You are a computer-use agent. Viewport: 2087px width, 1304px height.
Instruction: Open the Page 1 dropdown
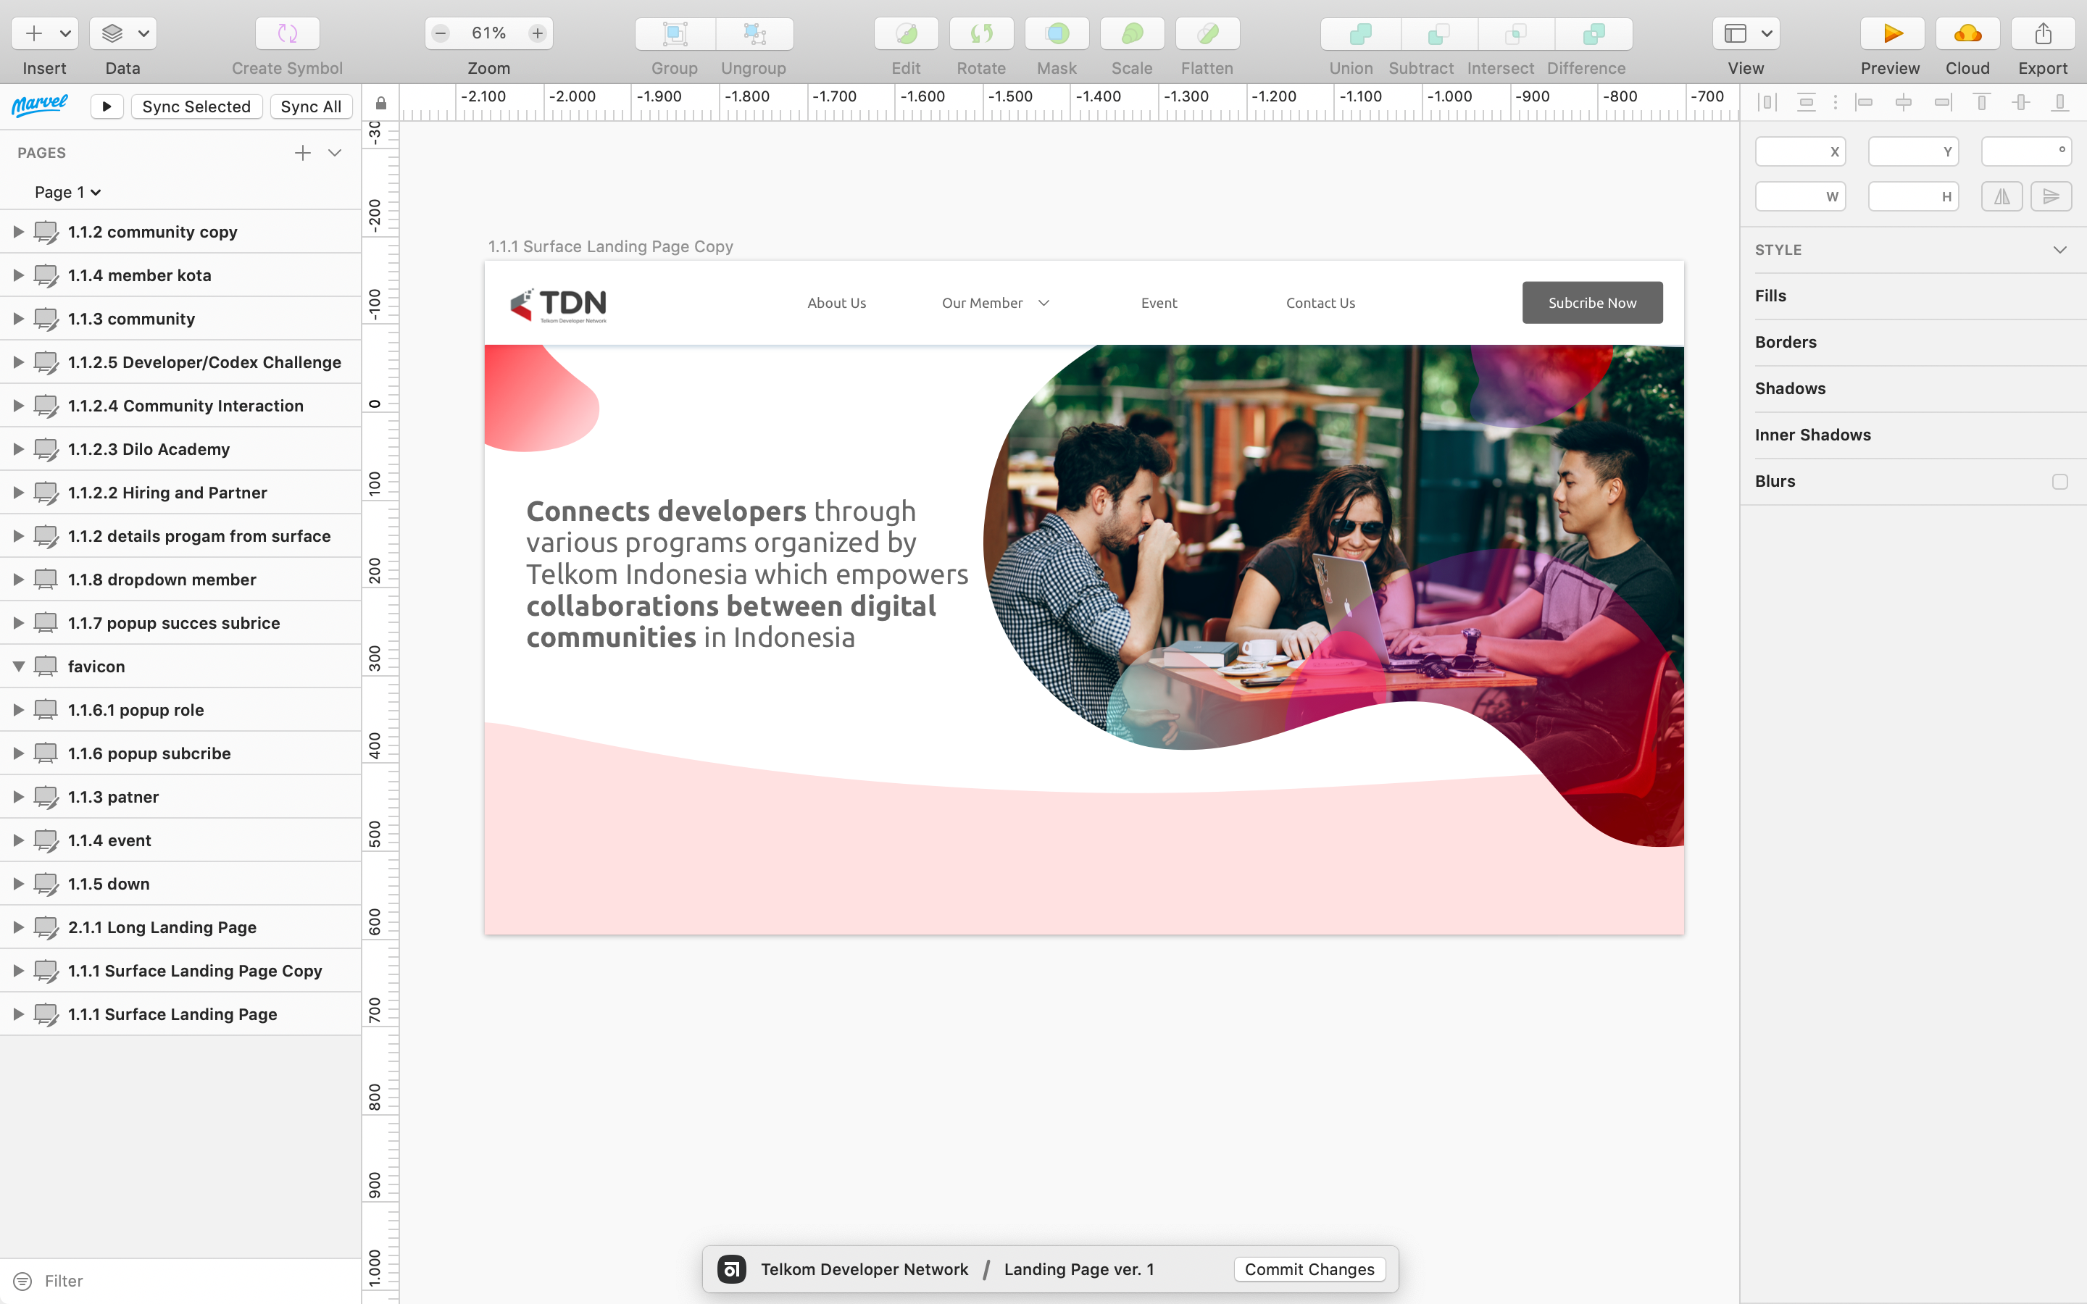pos(68,191)
